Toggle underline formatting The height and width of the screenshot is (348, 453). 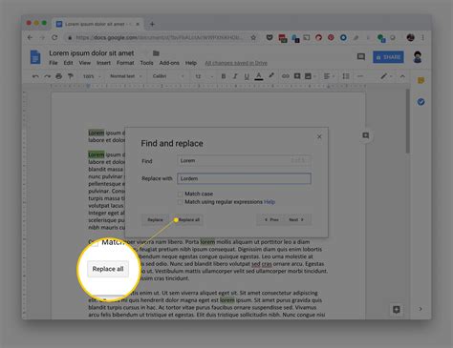(247, 76)
